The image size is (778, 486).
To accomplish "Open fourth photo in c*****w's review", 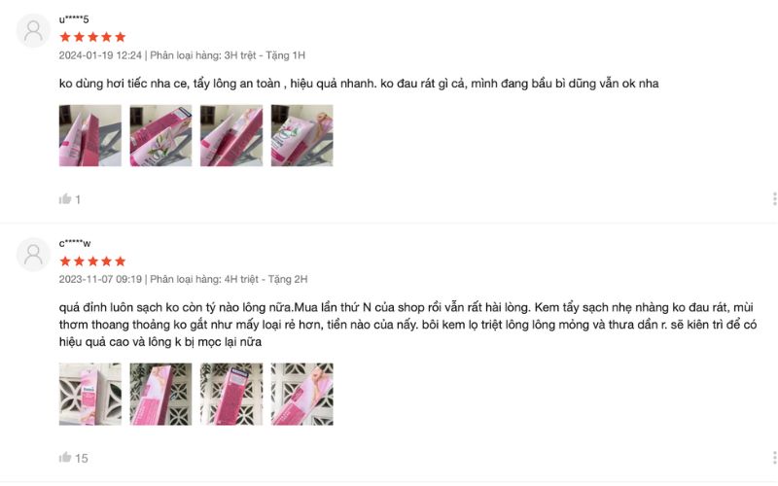I will pyautogui.click(x=302, y=395).
